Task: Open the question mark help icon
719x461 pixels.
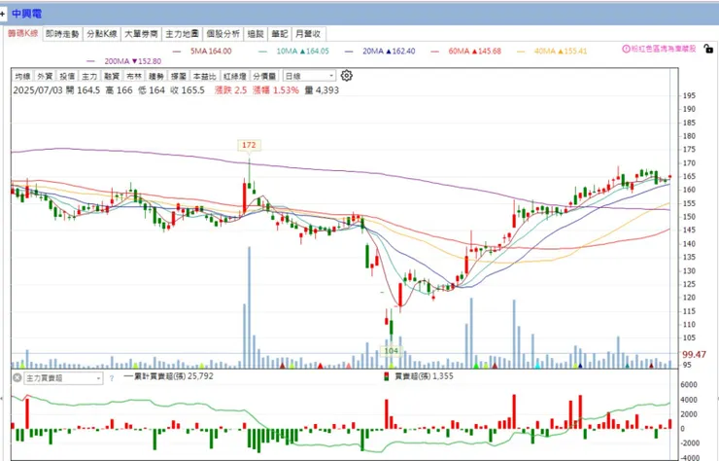Action: pos(112,378)
